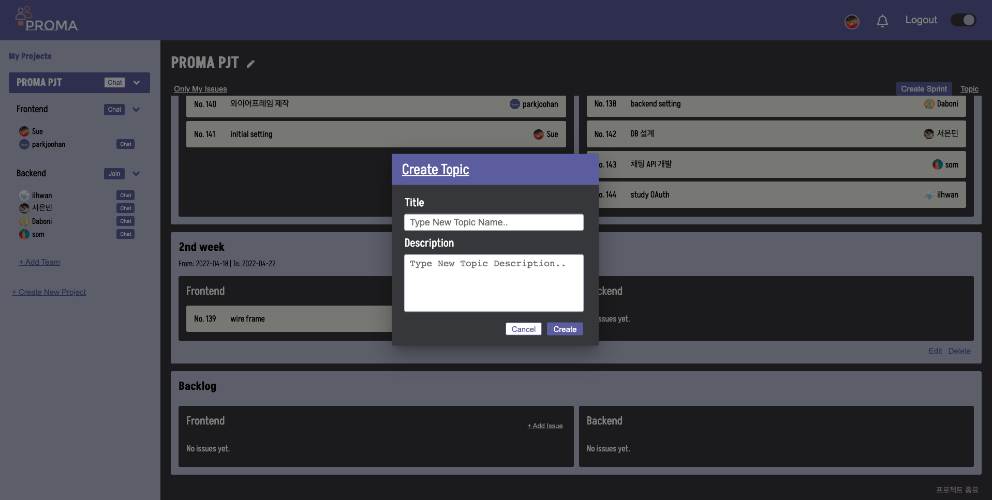Open the Create Sprint tab
The width and height of the screenshot is (992, 500).
(924, 88)
